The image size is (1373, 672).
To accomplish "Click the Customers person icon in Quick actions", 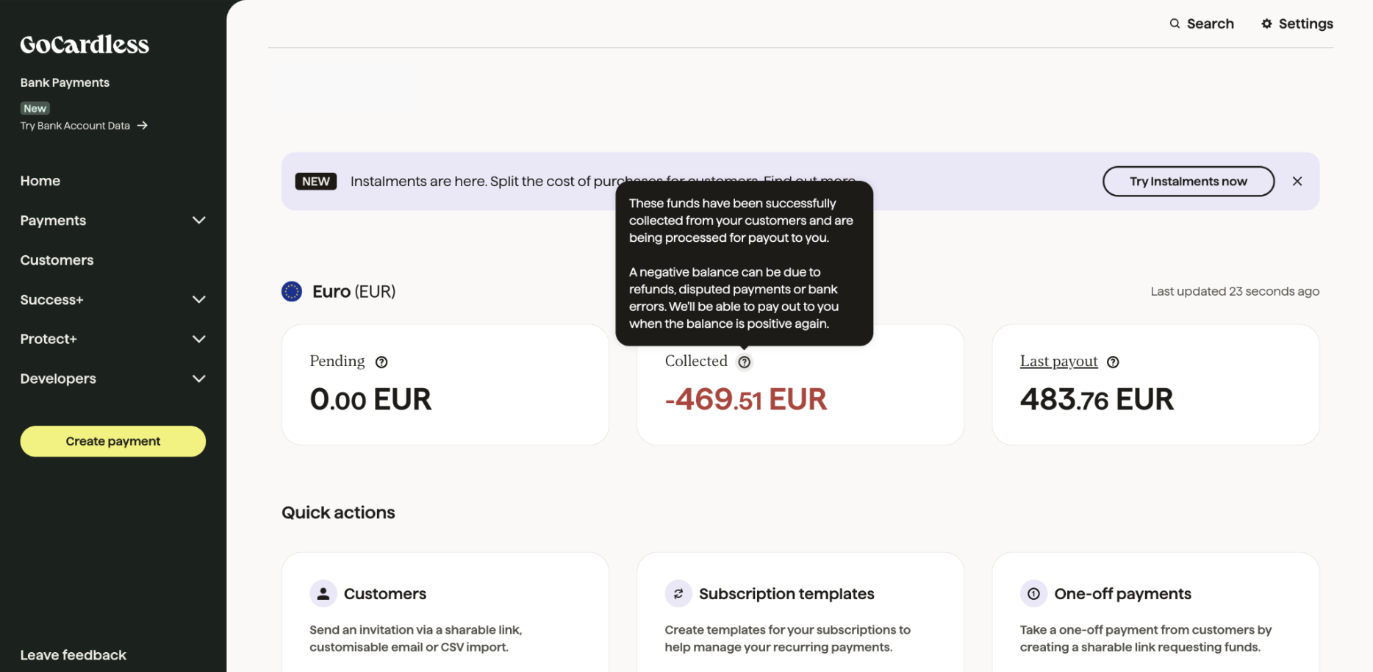I will pyautogui.click(x=323, y=594).
